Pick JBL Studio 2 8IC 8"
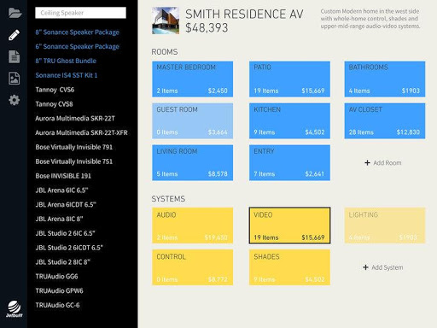 (x=62, y=262)
